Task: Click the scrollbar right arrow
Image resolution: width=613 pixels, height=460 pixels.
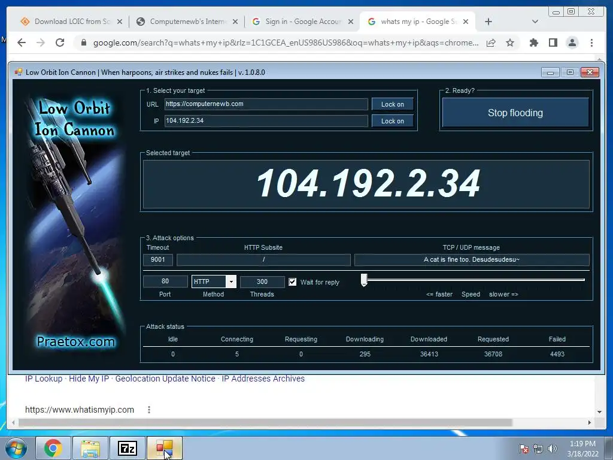Action: 590,422
